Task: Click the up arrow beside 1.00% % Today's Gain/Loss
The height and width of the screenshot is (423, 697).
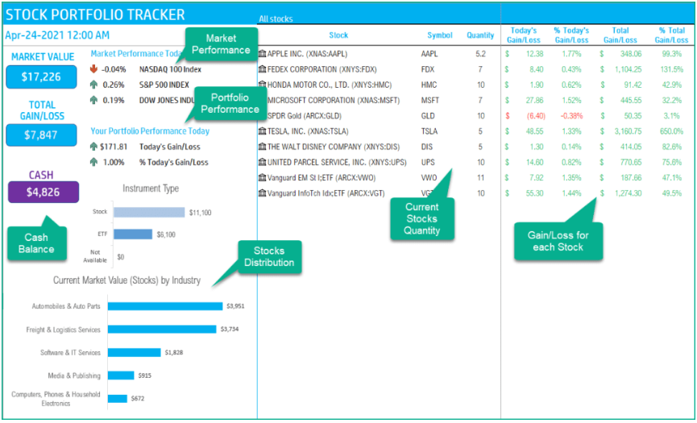Action: 93,162
